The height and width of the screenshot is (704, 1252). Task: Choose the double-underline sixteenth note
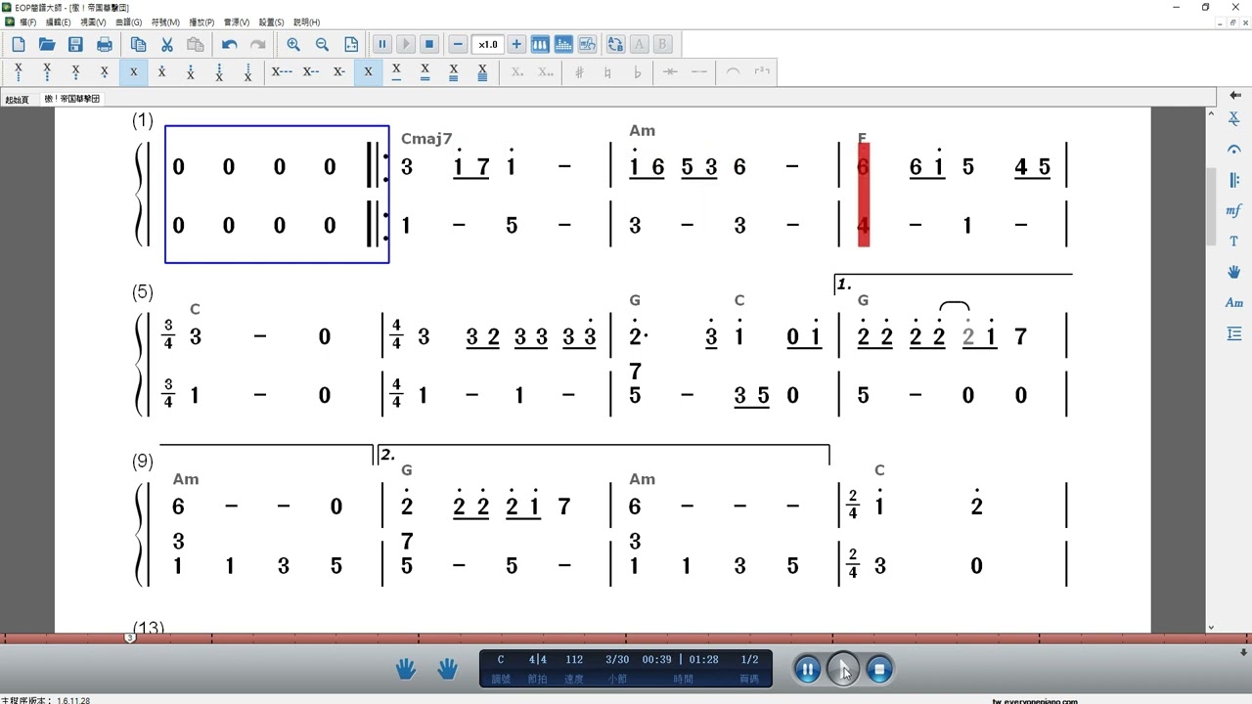425,71
